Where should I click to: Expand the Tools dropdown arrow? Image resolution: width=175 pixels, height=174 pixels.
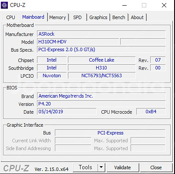(x=101, y=167)
